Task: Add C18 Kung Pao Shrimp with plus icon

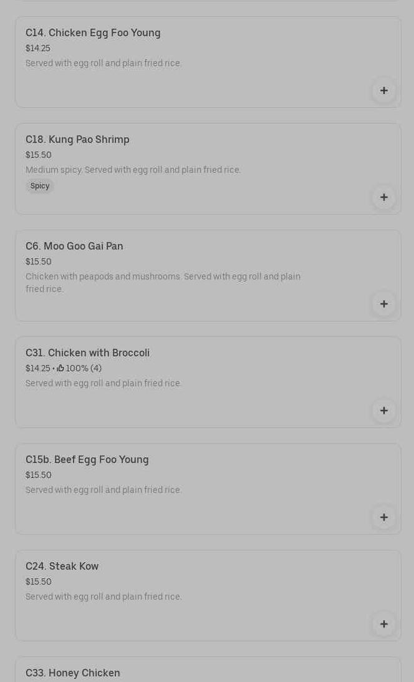Action: (x=383, y=197)
